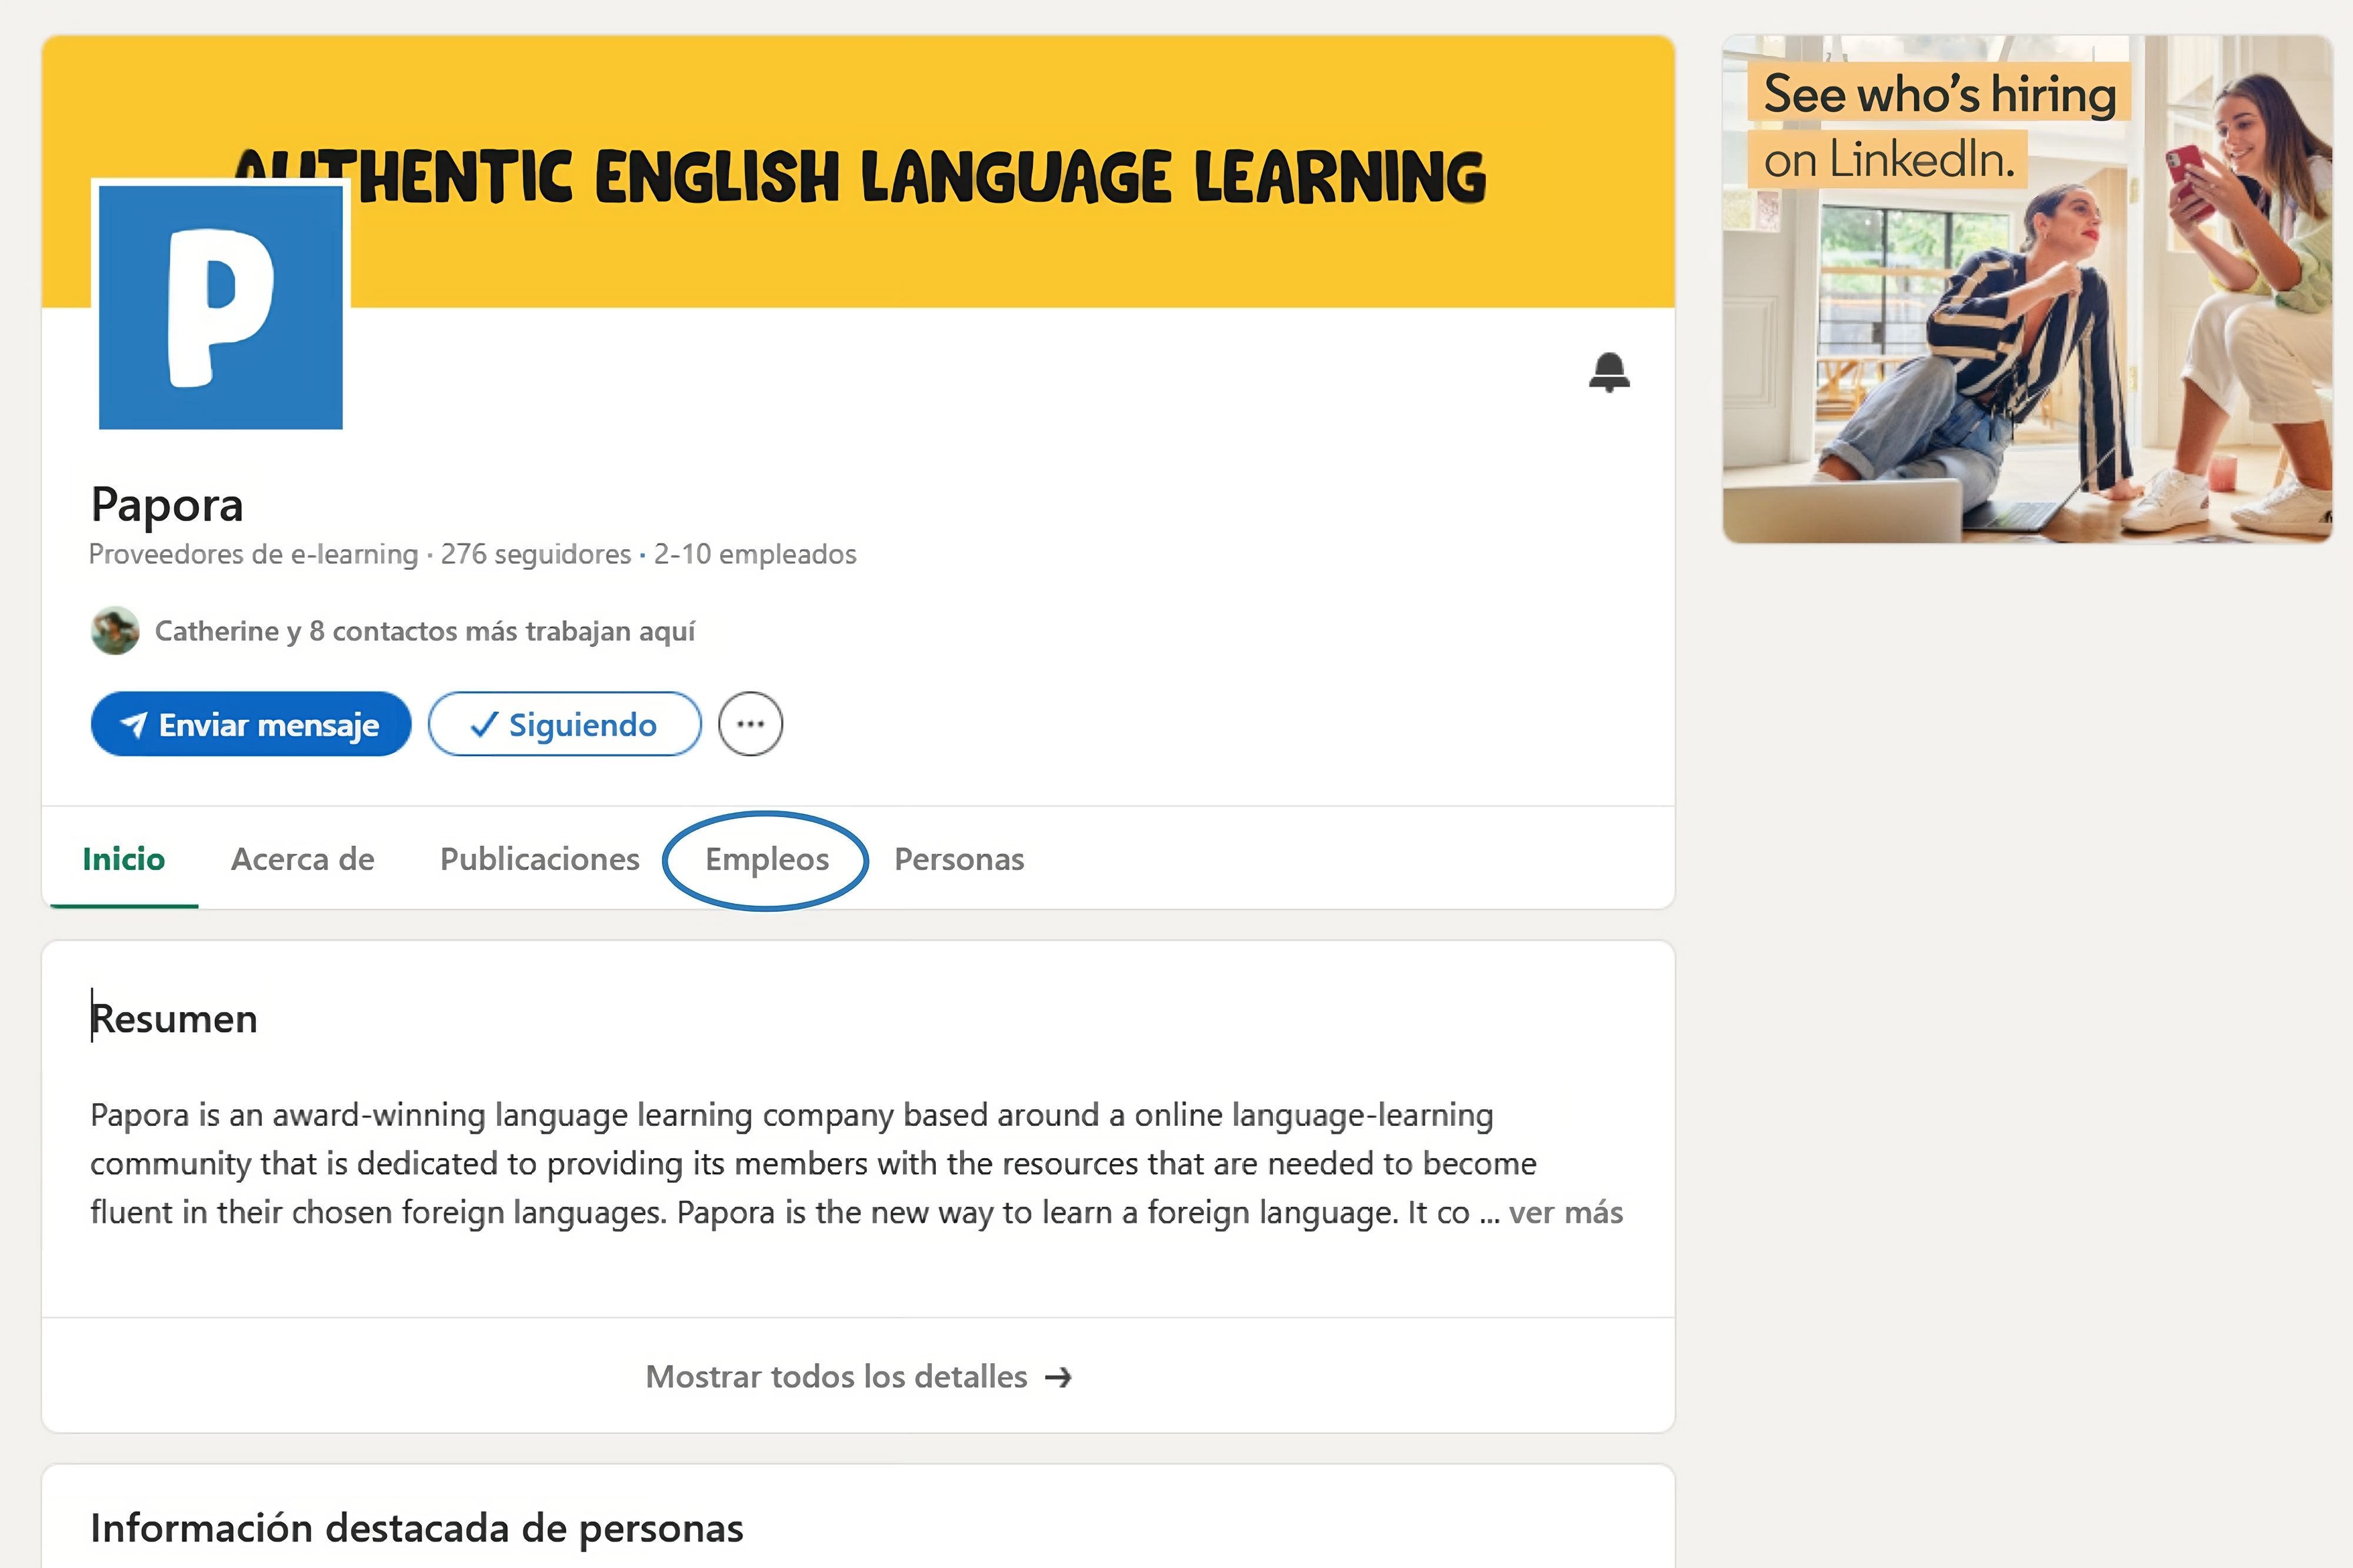Viewport: 2353px width, 1568px height.
Task: Click Catherine's small profile avatar
Action: pos(115,631)
